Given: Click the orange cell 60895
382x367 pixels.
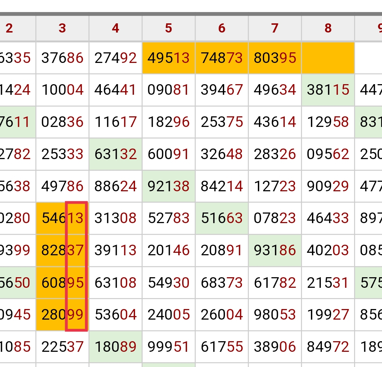Looking at the screenshot, I should click(x=62, y=283).
